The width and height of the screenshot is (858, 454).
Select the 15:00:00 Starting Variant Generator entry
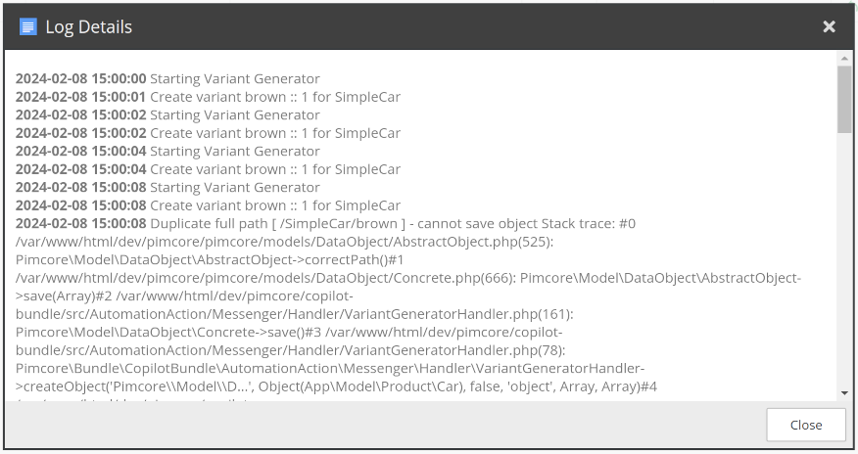[x=167, y=78]
